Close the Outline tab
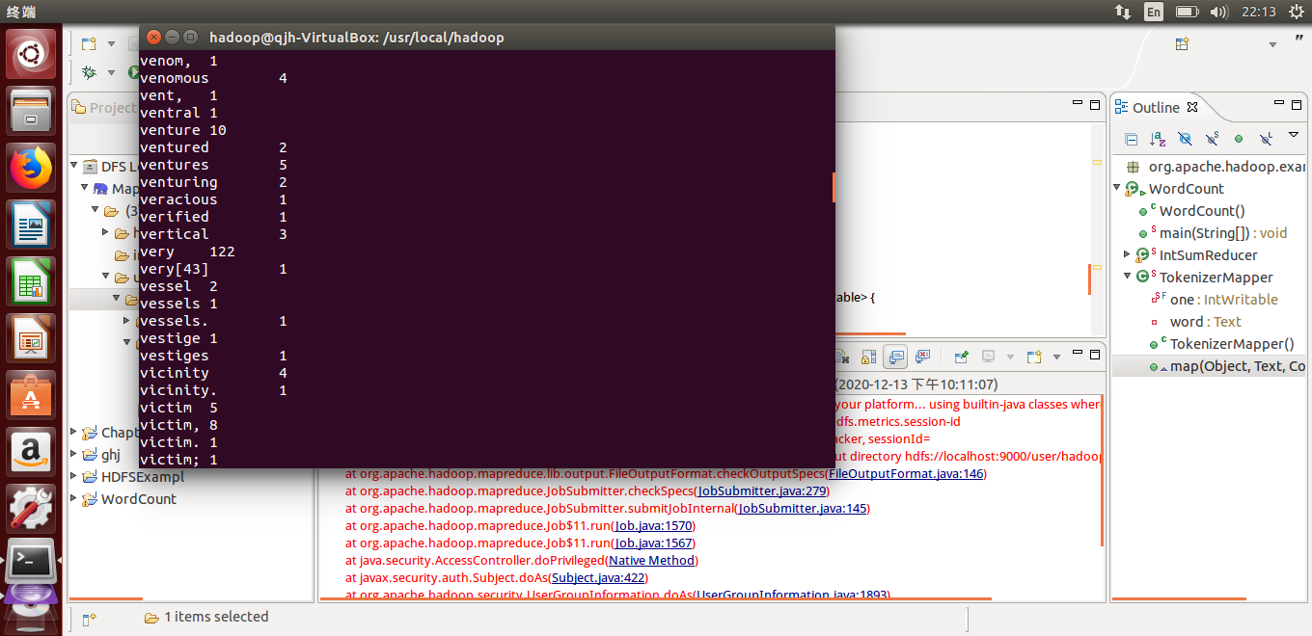 tap(1192, 107)
